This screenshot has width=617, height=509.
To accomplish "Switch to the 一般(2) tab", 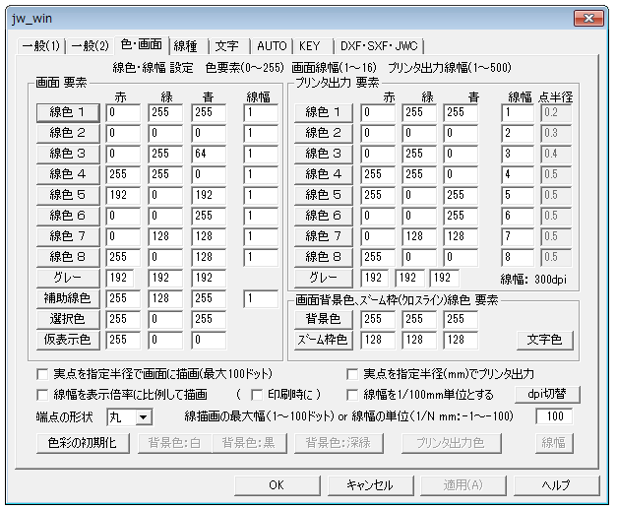I will [90, 46].
